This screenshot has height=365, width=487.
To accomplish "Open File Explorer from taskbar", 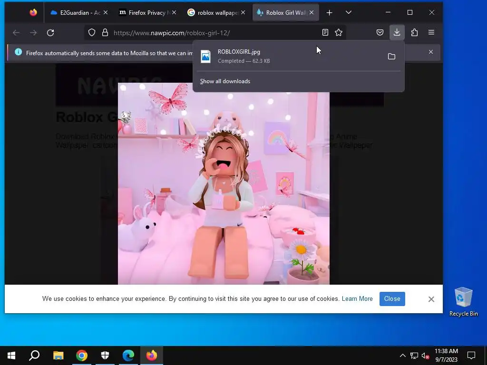I will pyautogui.click(x=58, y=355).
